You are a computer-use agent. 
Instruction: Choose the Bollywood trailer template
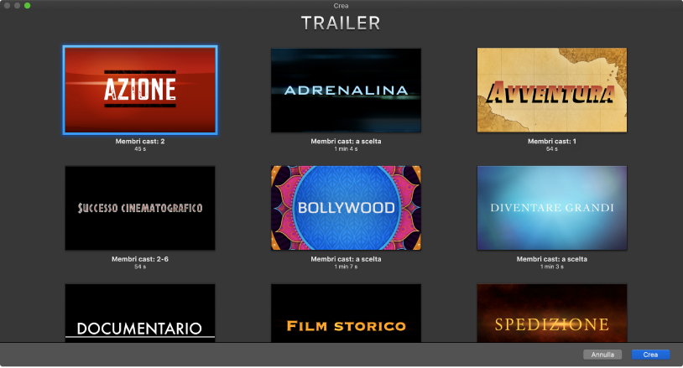click(346, 207)
